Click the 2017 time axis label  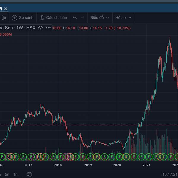[x=28, y=165]
